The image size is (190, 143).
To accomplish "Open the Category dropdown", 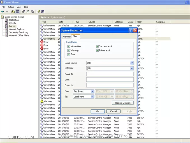I will pos(132,68).
